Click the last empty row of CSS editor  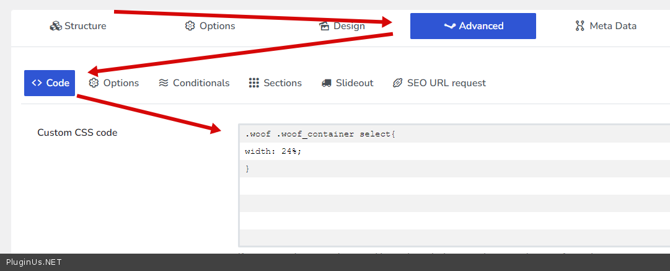pos(434,238)
